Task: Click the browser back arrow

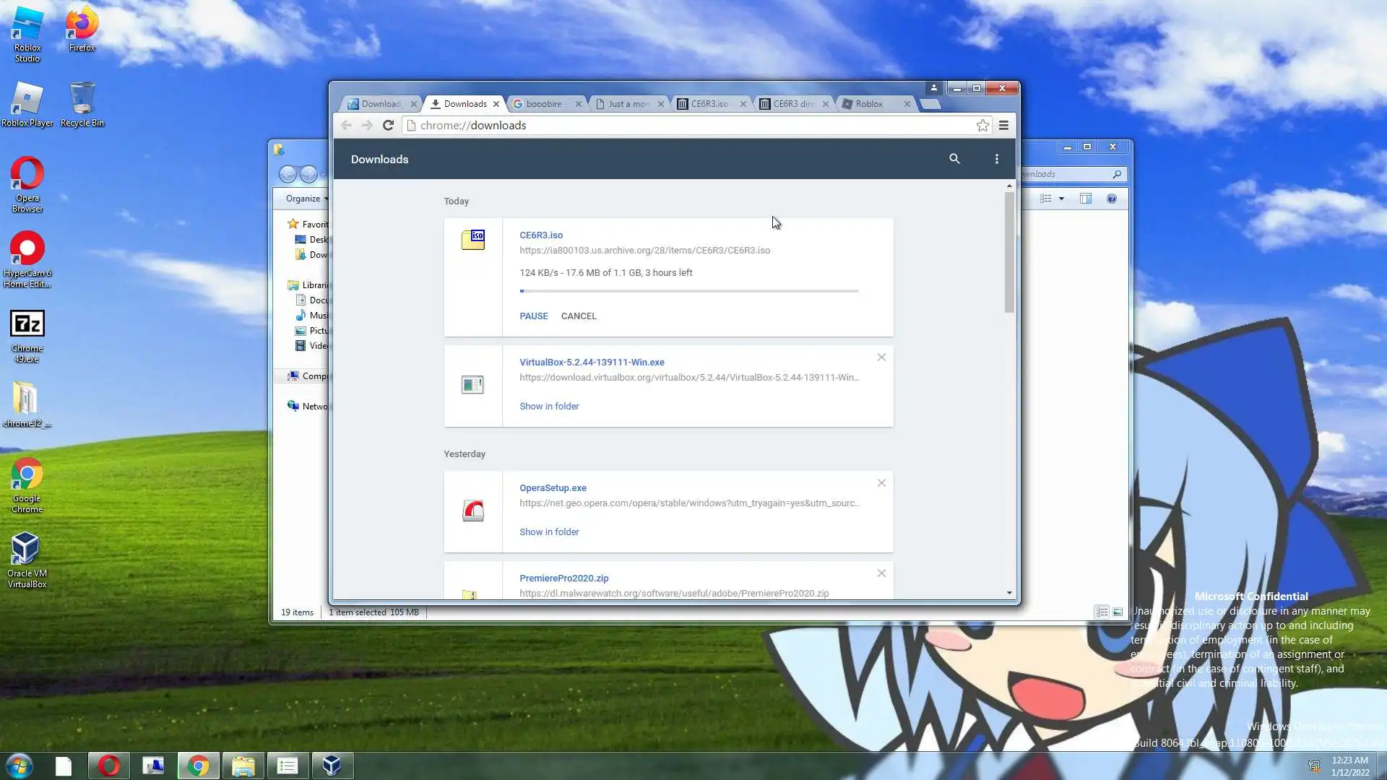Action: (x=346, y=126)
